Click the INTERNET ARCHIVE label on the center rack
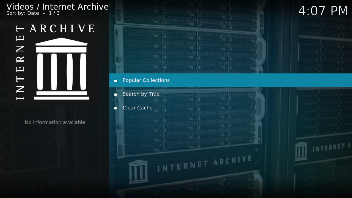Screen dimensions: 352x198 click(204, 164)
